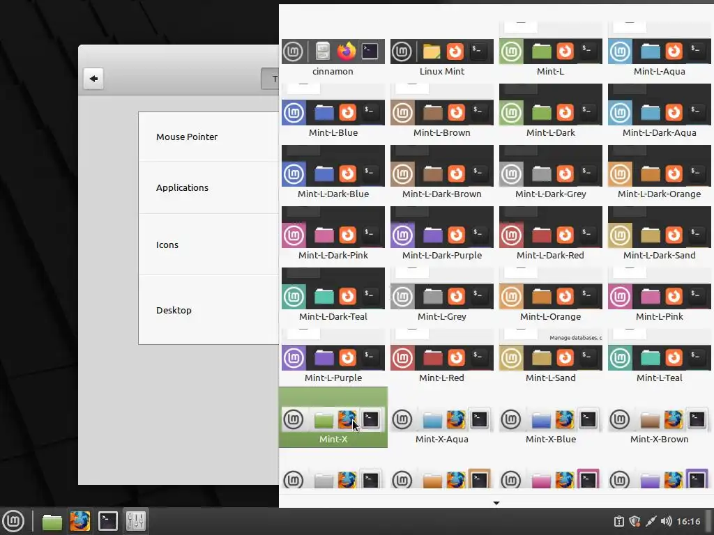Open the calendar from clock 16:16
The image size is (714, 535).
point(688,521)
